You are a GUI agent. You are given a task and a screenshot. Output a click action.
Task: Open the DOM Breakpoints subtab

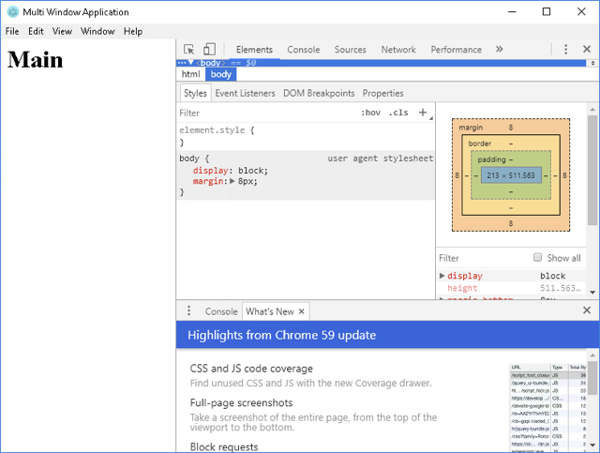coord(319,93)
